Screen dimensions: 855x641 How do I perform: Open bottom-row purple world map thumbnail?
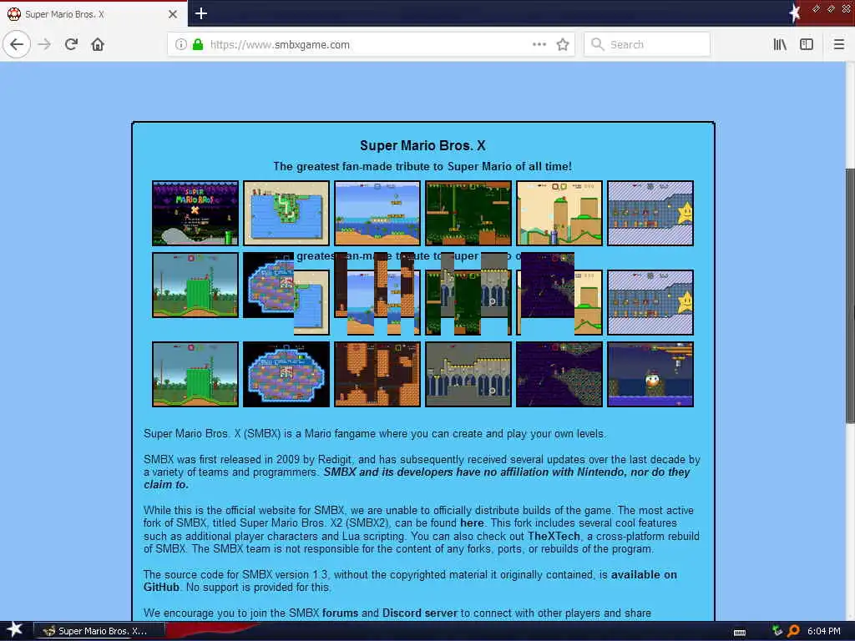(286, 374)
